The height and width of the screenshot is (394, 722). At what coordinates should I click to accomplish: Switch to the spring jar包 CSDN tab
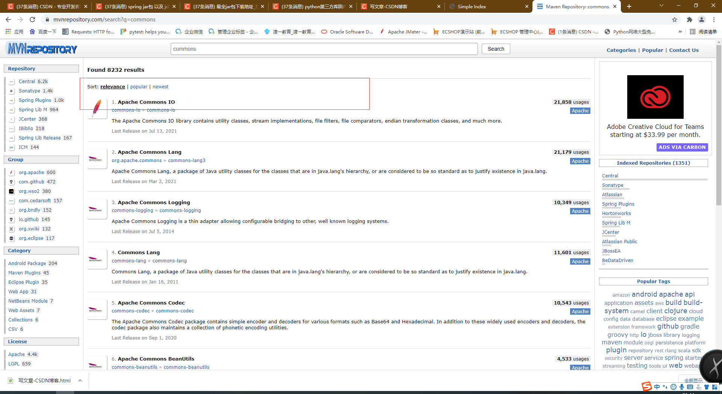click(x=136, y=6)
